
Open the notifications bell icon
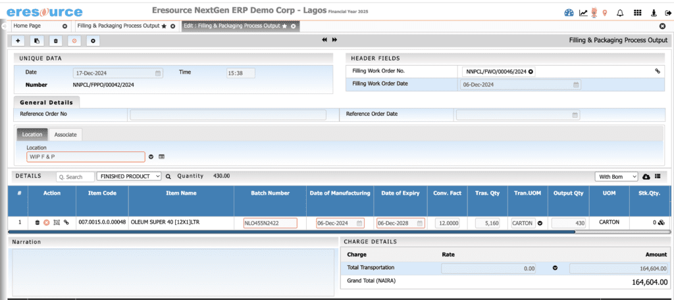point(619,12)
